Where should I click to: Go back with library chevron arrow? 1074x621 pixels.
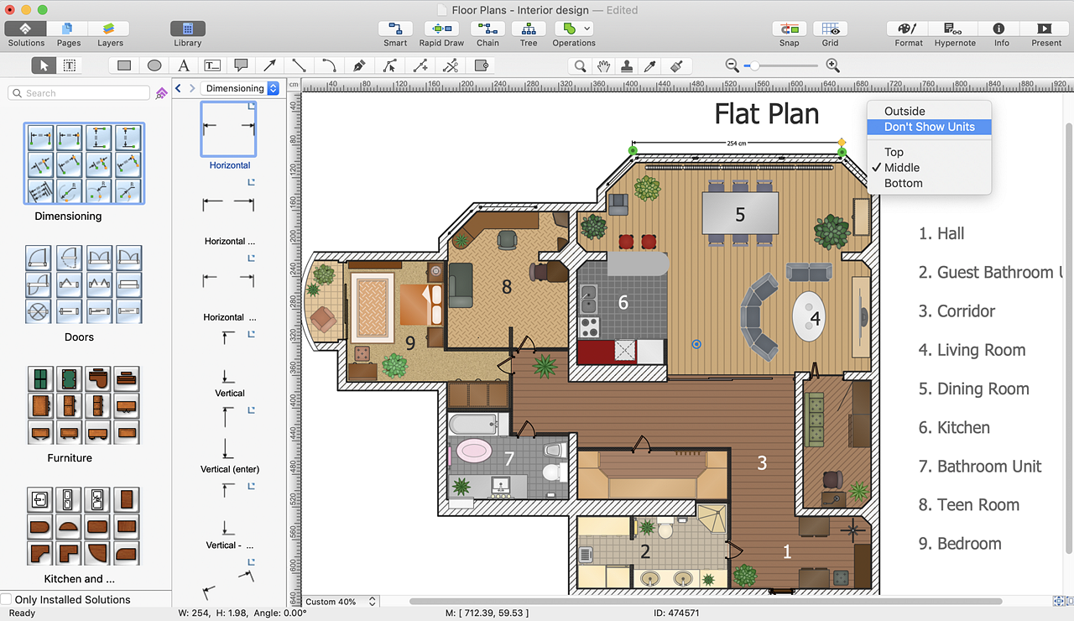point(178,88)
